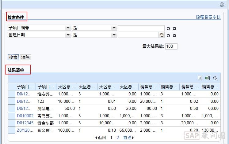Select the row for D012345
This screenshot has height=144, width=229.
coord(11,122)
